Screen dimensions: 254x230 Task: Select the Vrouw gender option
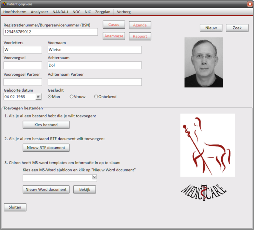(x=71, y=97)
